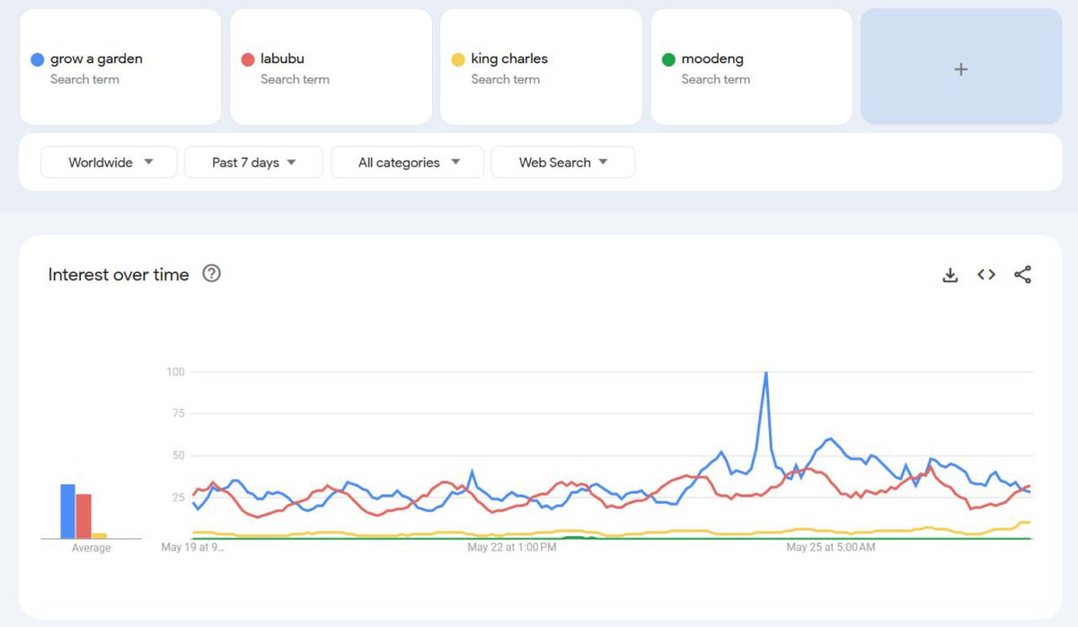Select the yellow average bar

[100, 535]
